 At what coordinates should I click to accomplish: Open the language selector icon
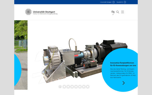(113, 12)
